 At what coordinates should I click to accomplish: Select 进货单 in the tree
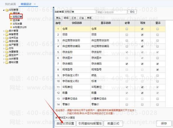pos(16,20)
